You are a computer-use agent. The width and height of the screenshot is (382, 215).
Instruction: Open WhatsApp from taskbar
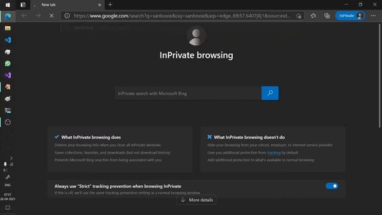tap(8, 64)
